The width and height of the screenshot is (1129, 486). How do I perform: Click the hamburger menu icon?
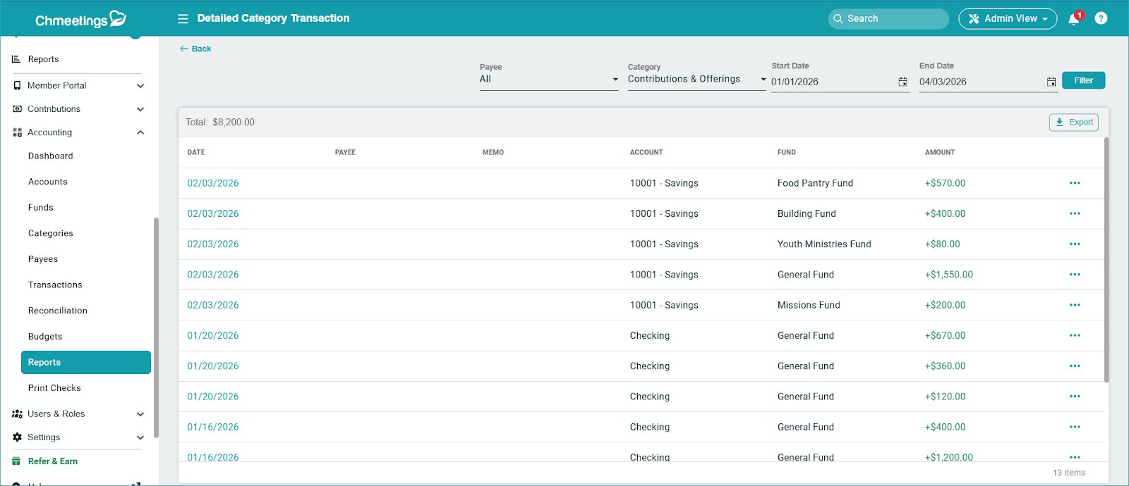pos(183,19)
